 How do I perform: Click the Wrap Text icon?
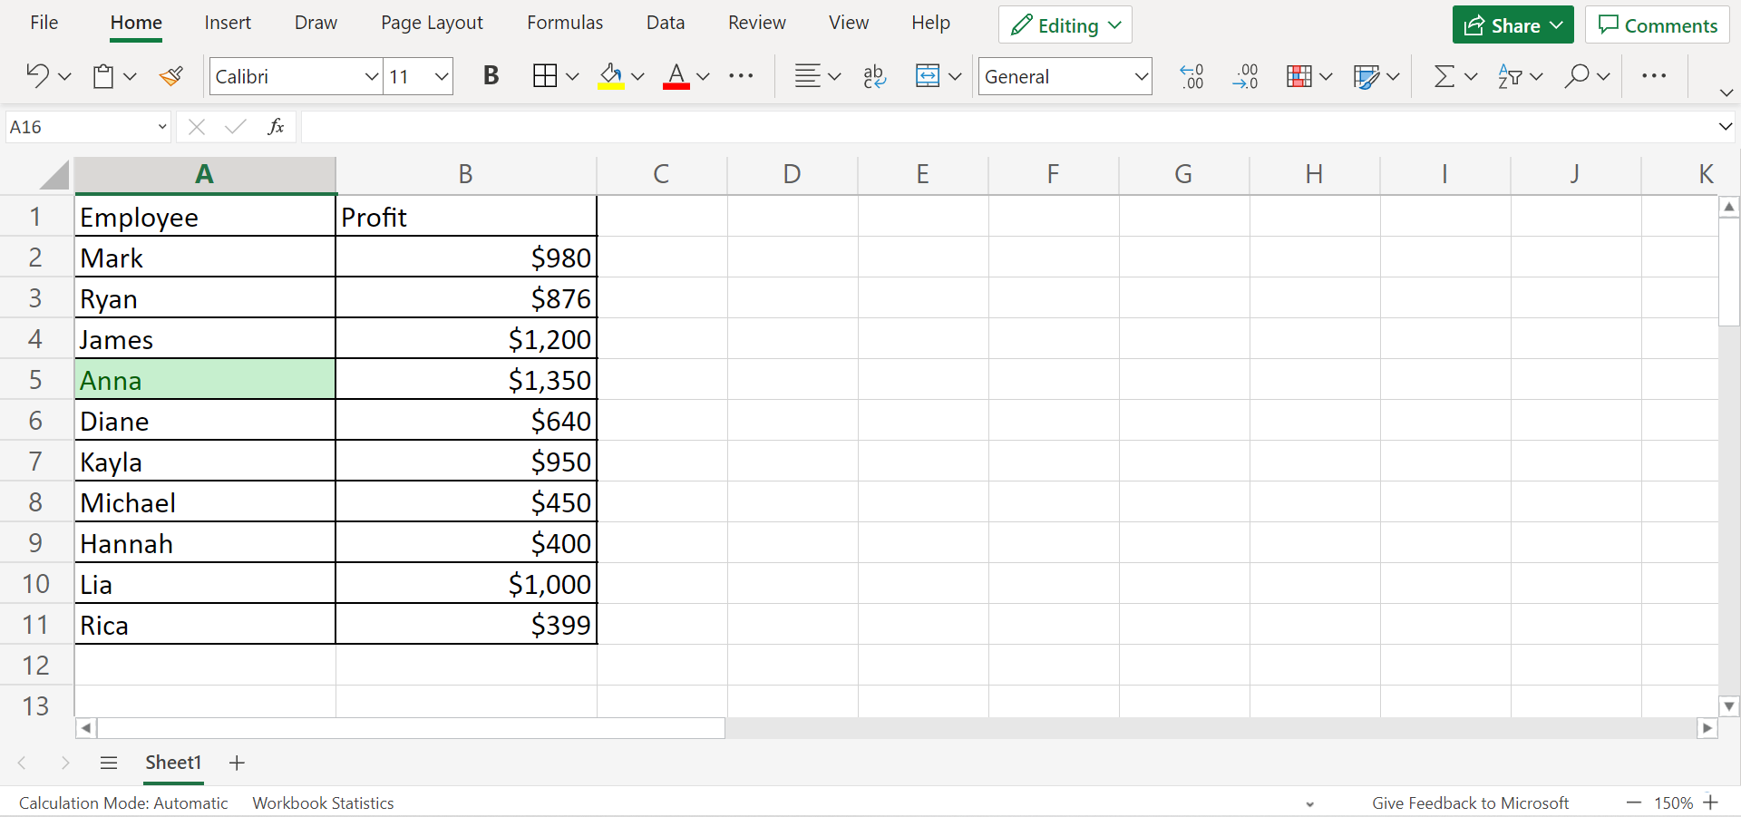(x=874, y=76)
